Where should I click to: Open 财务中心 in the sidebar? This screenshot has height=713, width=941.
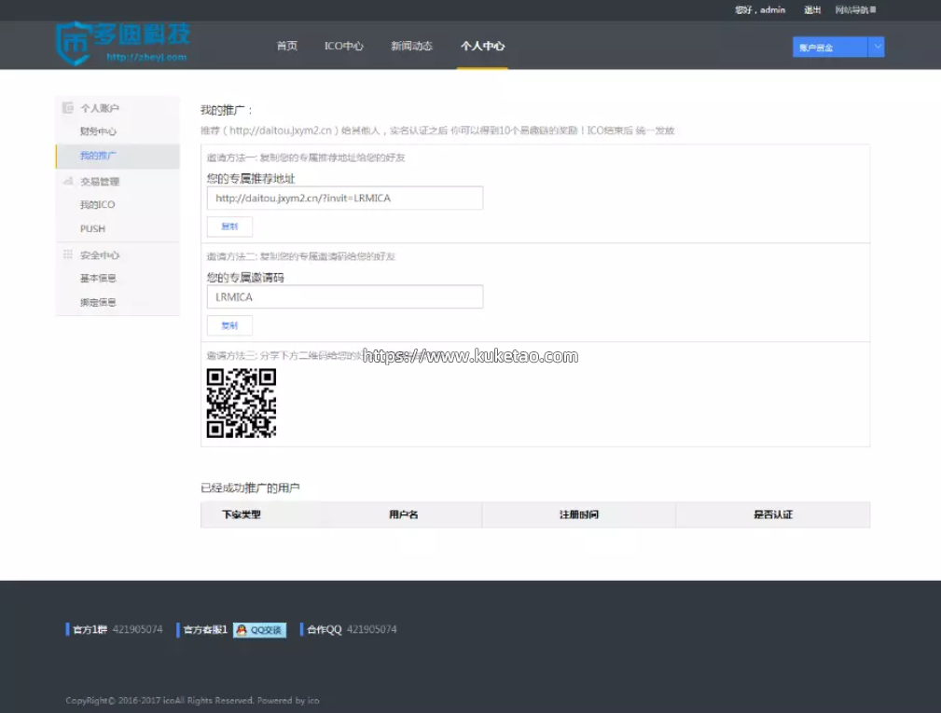pos(98,131)
